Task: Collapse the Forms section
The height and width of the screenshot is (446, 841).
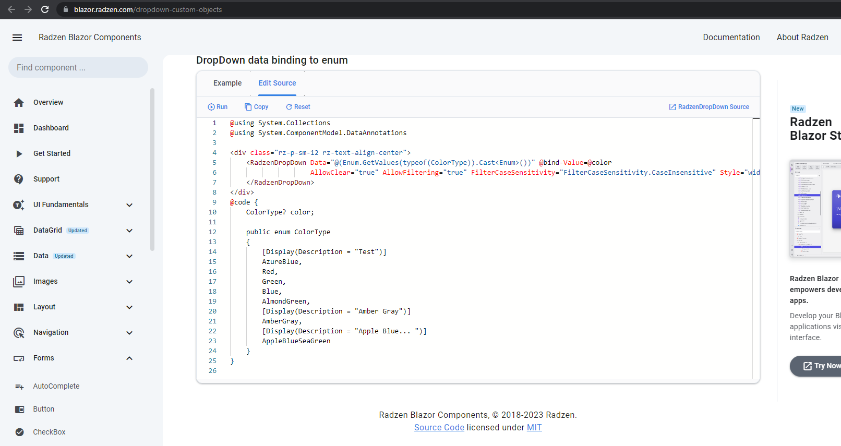Action: pos(129,358)
